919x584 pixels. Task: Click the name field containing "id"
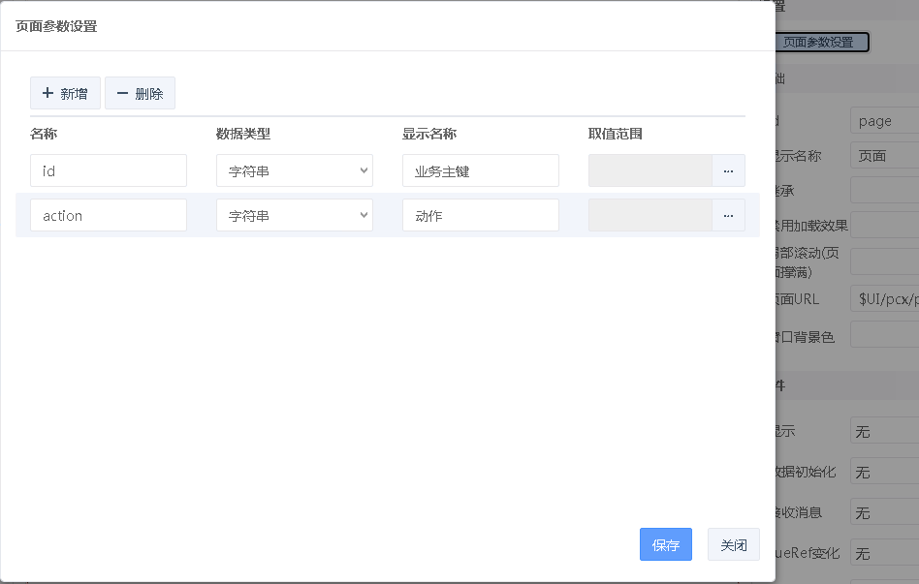108,170
